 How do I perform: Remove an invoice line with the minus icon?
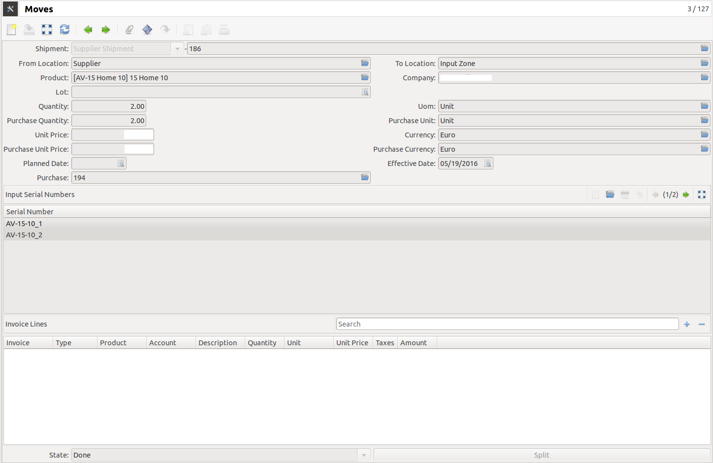[701, 324]
